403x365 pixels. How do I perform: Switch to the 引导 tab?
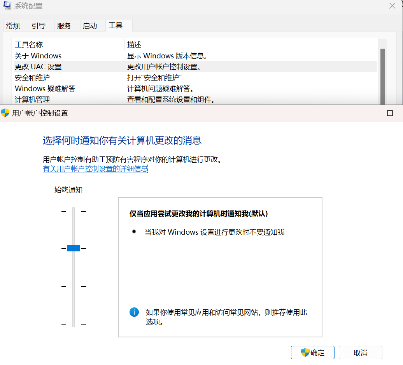[39, 26]
